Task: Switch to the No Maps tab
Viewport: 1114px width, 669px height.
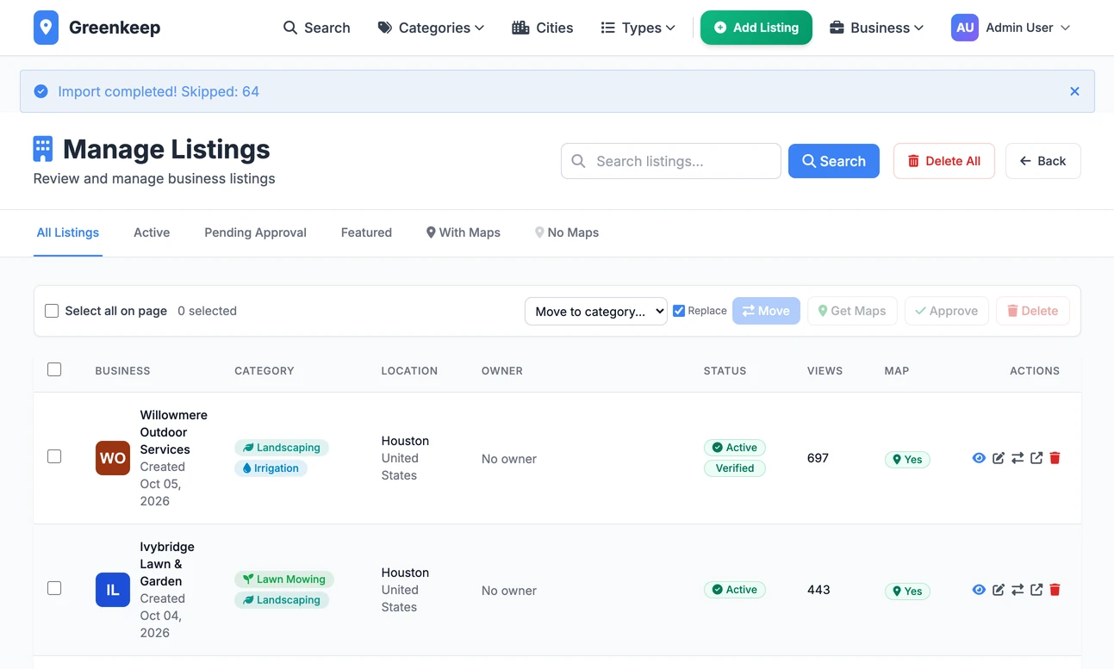Action: pos(567,232)
